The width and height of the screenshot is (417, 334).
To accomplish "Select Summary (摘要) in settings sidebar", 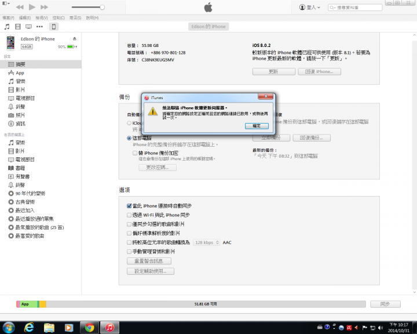I will [41, 64].
